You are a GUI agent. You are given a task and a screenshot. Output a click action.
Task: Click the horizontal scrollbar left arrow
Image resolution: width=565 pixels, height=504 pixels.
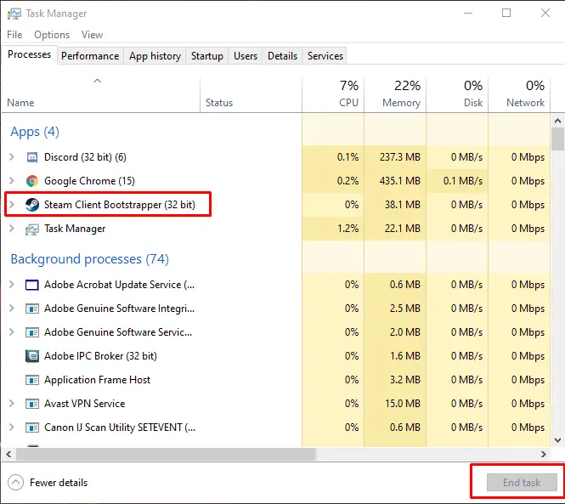point(8,454)
